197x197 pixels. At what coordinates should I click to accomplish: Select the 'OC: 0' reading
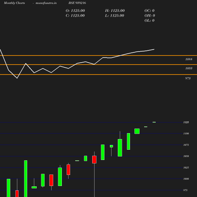tap(149, 11)
